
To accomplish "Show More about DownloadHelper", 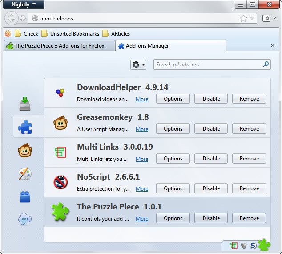I will pos(142,99).
